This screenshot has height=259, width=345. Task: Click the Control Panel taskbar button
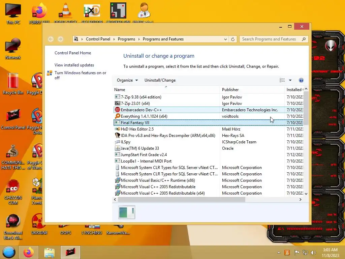tap(70, 252)
